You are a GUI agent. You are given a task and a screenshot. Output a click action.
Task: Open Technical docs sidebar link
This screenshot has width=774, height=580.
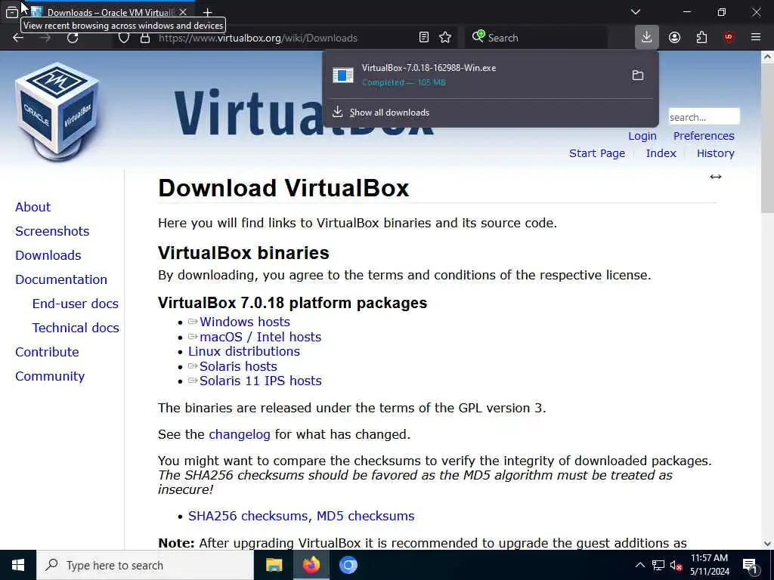pos(76,328)
